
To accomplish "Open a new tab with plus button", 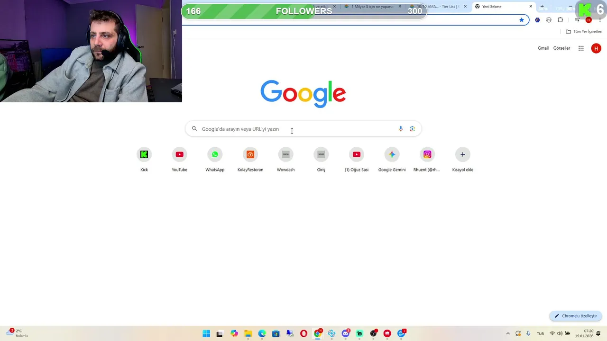I will click(542, 7).
